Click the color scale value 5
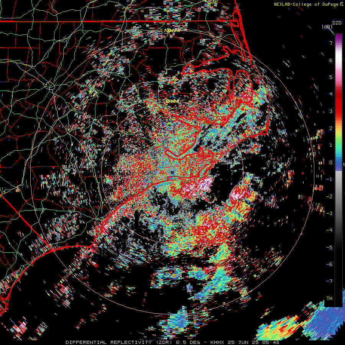The image size is (345, 345). [331, 77]
